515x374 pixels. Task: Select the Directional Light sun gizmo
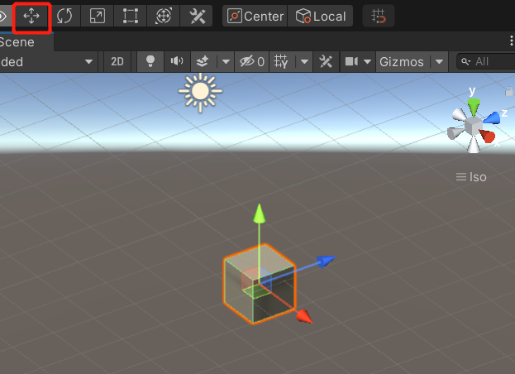[x=200, y=92]
